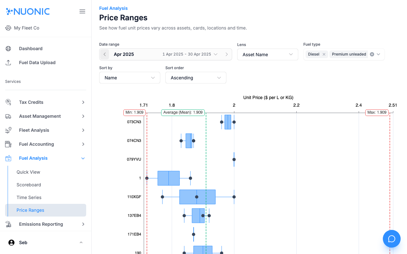Click the My Fleet Co organization icon
Image resolution: width=407 pixels, height=254 pixels.
point(8,28)
